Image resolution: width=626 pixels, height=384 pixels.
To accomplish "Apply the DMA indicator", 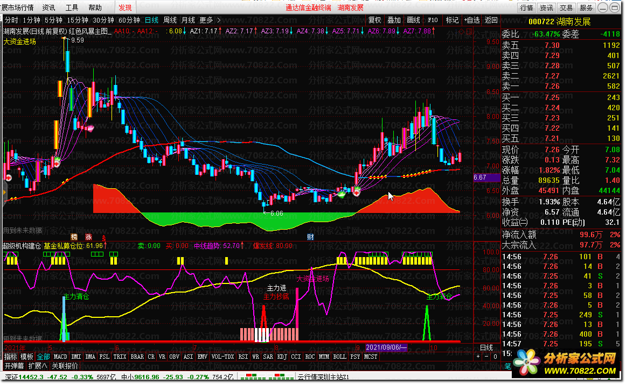I will pyautogui.click(x=90, y=357).
